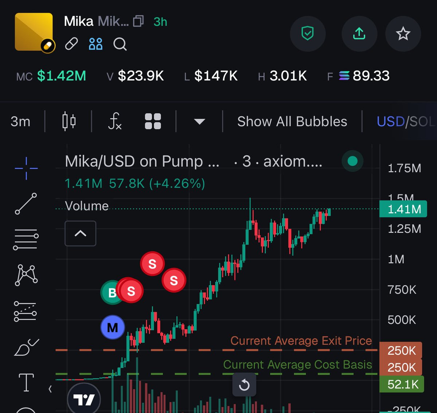Reset chart view with rotate button
Viewport: 437px width, 413px height.
244,385
